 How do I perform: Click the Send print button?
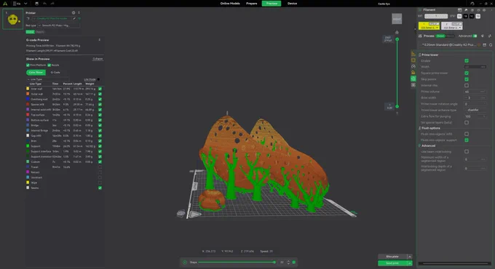(392, 263)
